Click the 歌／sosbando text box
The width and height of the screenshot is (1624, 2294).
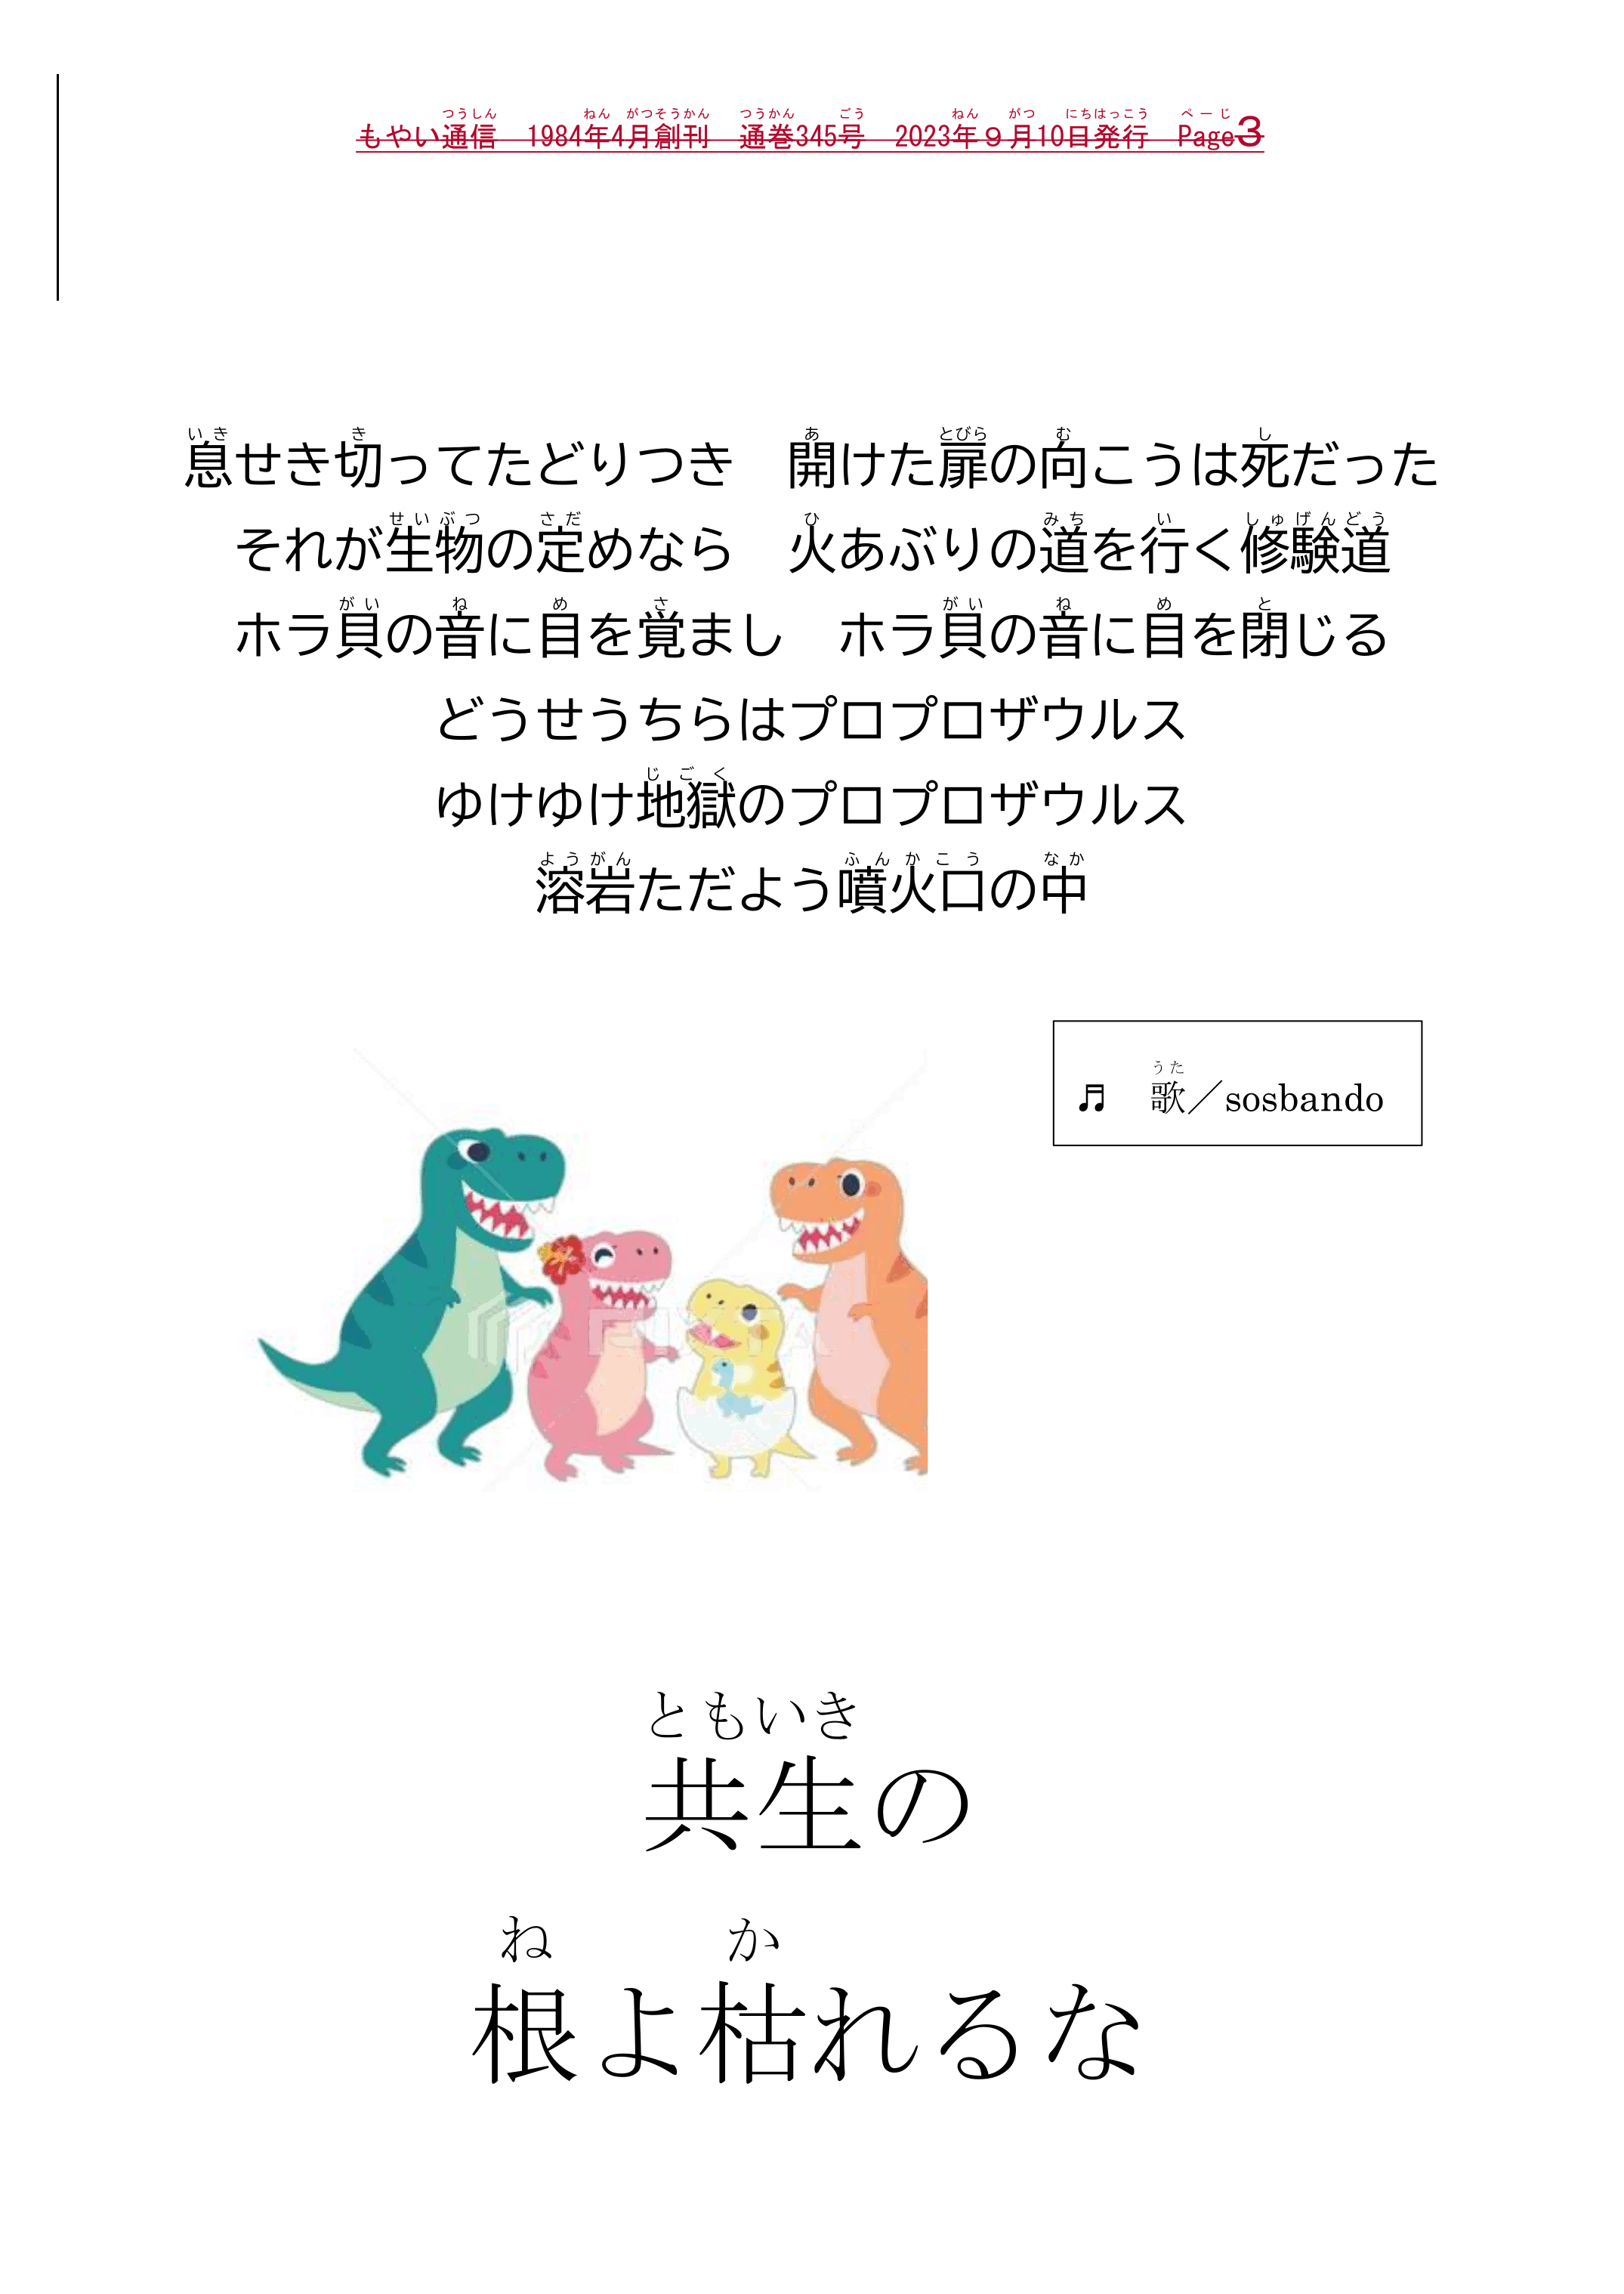click(1237, 1084)
